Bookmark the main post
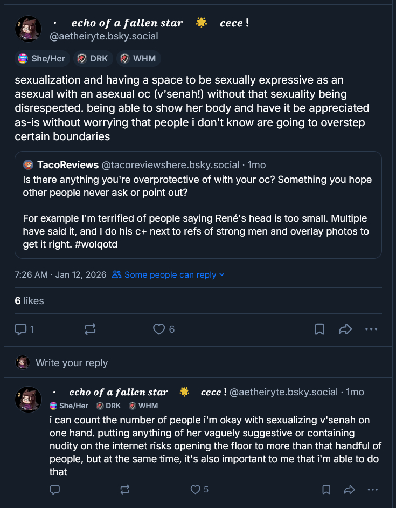Viewport: 396px width, 508px height. click(x=319, y=329)
